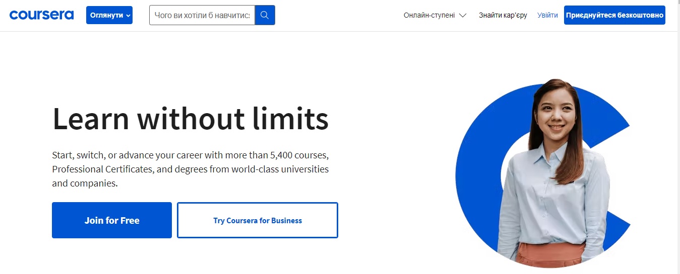Click the Увійти sign-in link
This screenshot has width=680, height=274.
click(547, 15)
